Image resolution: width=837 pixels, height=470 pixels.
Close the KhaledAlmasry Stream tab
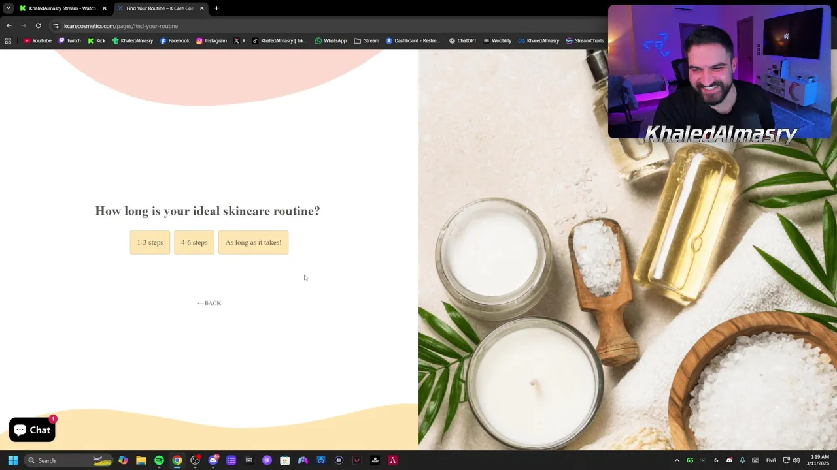click(104, 8)
